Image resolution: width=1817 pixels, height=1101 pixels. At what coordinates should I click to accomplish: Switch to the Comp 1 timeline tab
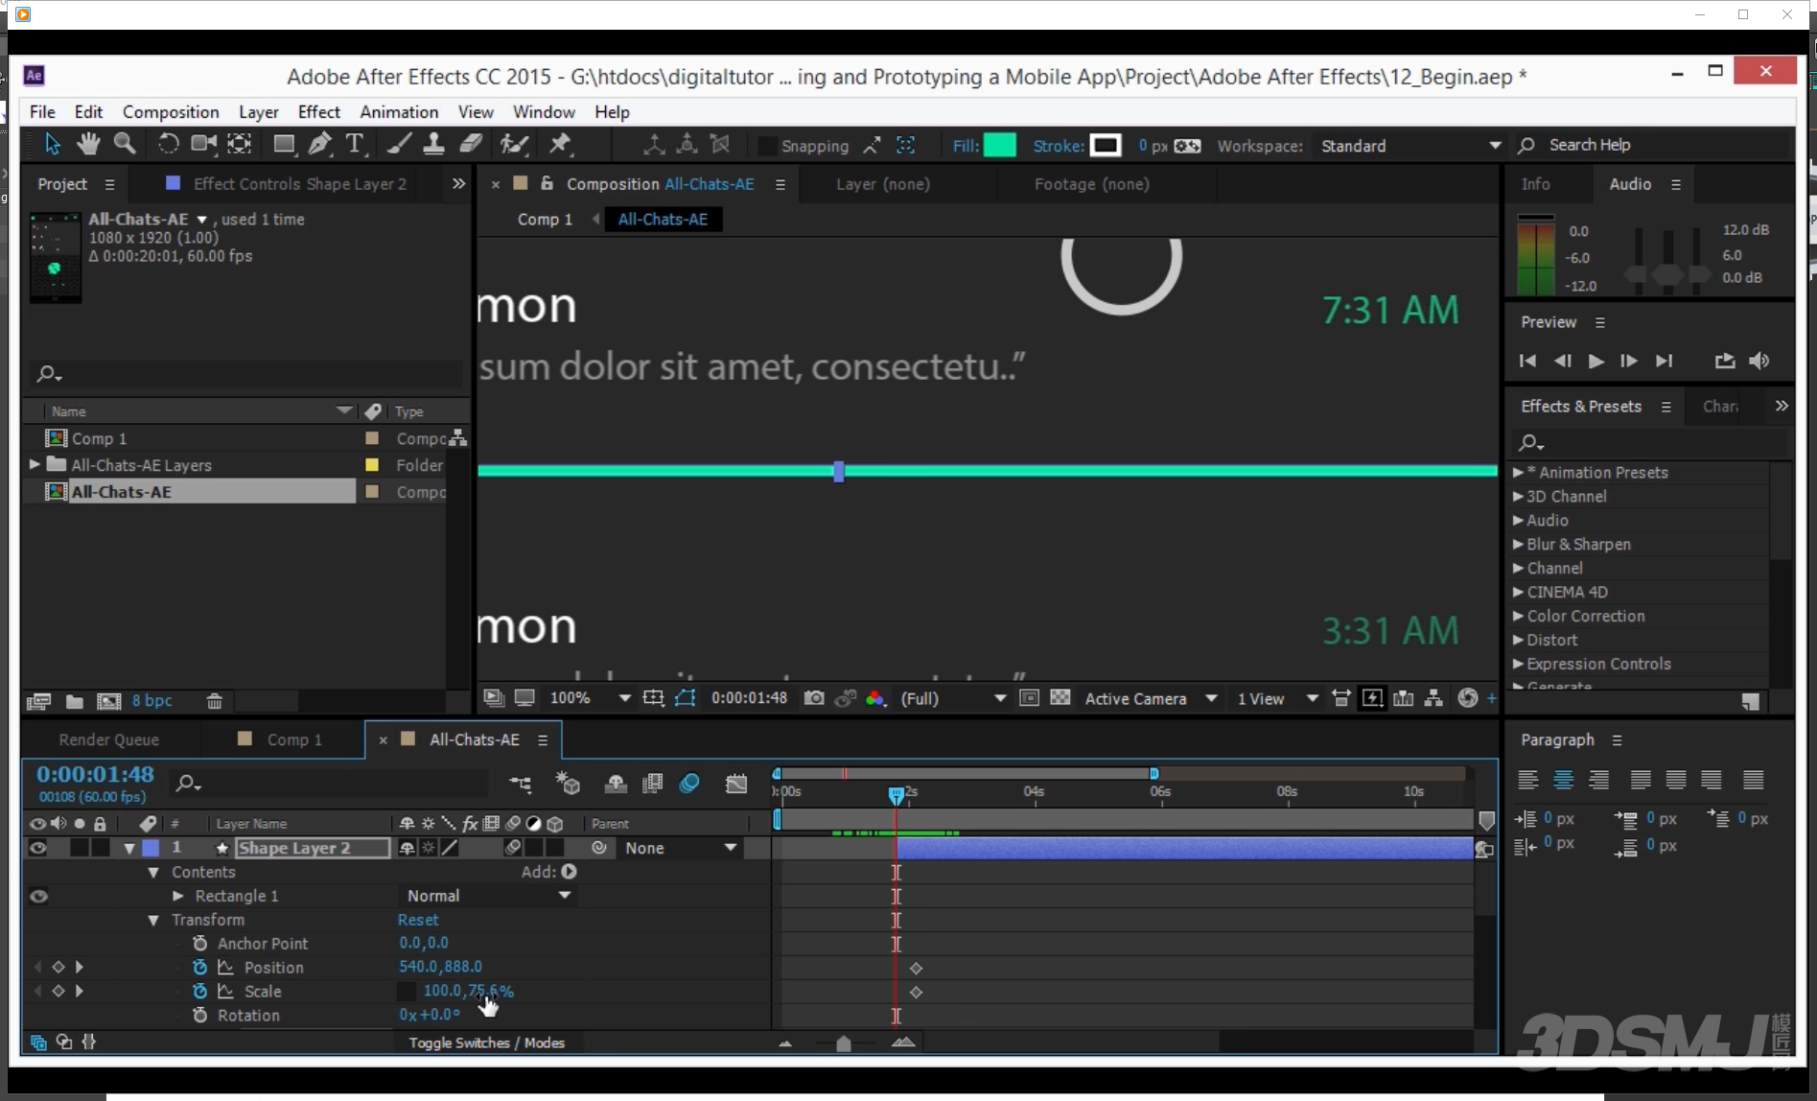click(x=294, y=739)
